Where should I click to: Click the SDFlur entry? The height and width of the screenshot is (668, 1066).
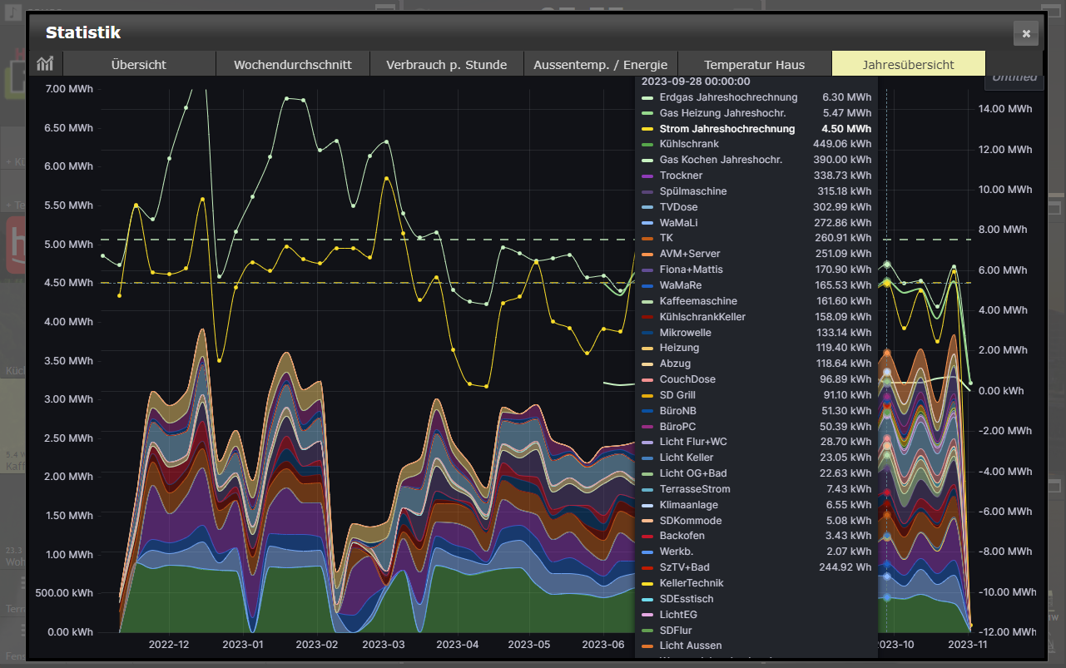(756, 631)
